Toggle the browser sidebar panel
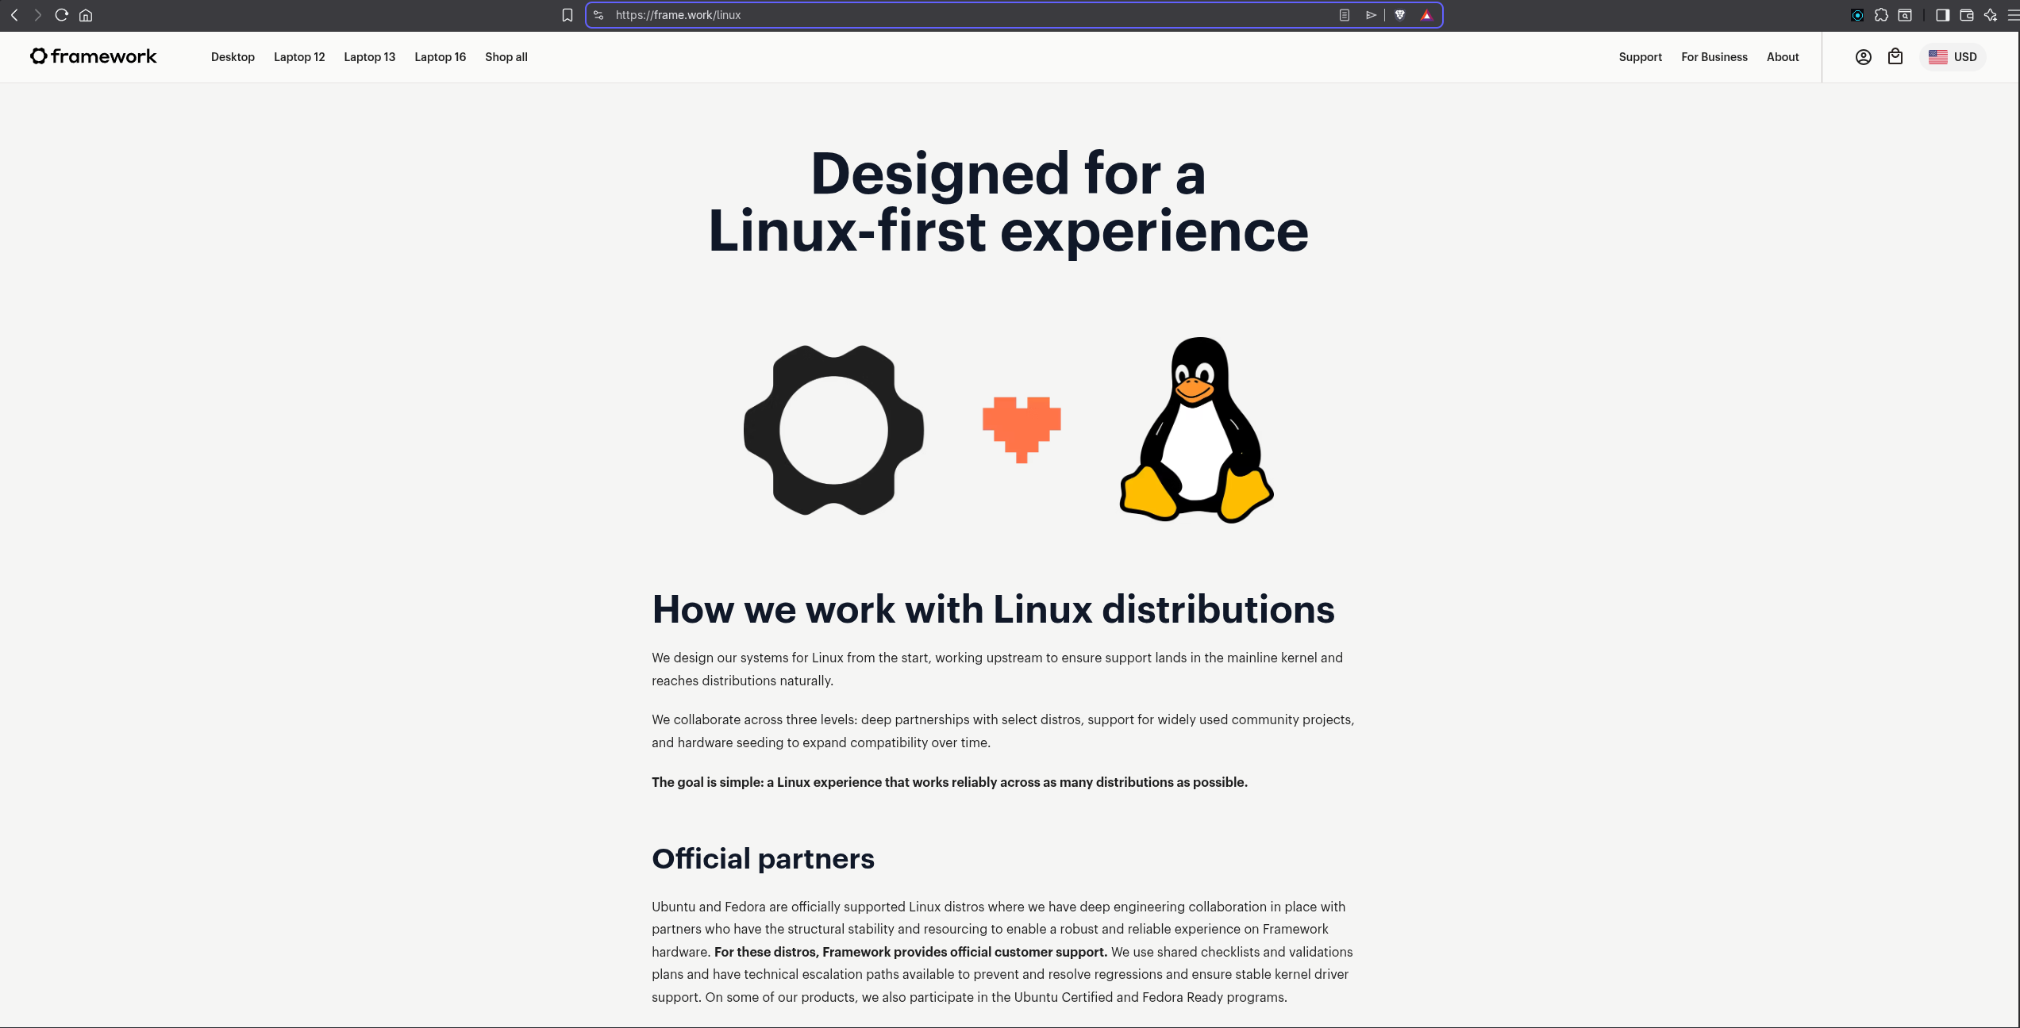This screenshot has height=1028, width=2020. click(x=1942, y=15)
